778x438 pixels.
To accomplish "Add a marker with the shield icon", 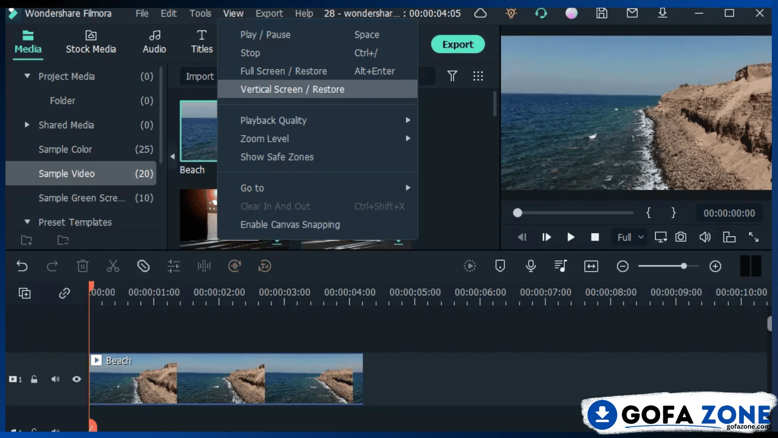I will click(500, 266).
